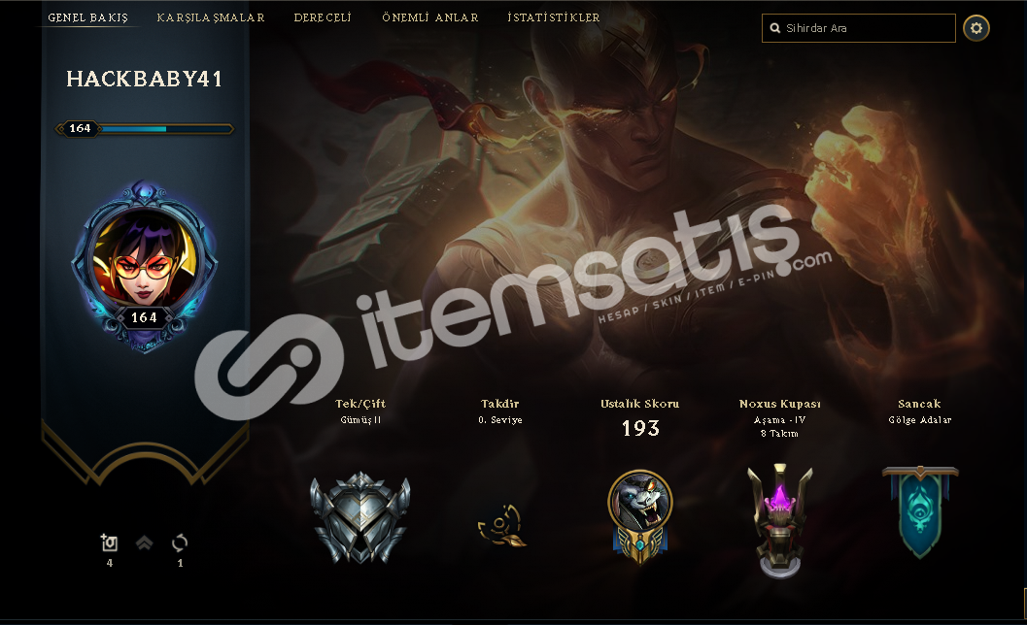
Task: Click the refresh arrows icon
Action: coord(180,543)
